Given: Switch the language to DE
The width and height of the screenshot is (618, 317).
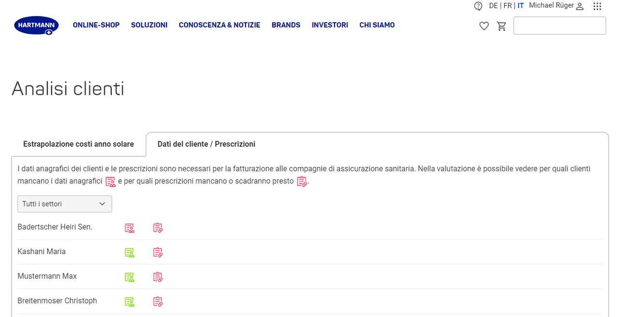Looking at the screenshot, I should (493, 6).
